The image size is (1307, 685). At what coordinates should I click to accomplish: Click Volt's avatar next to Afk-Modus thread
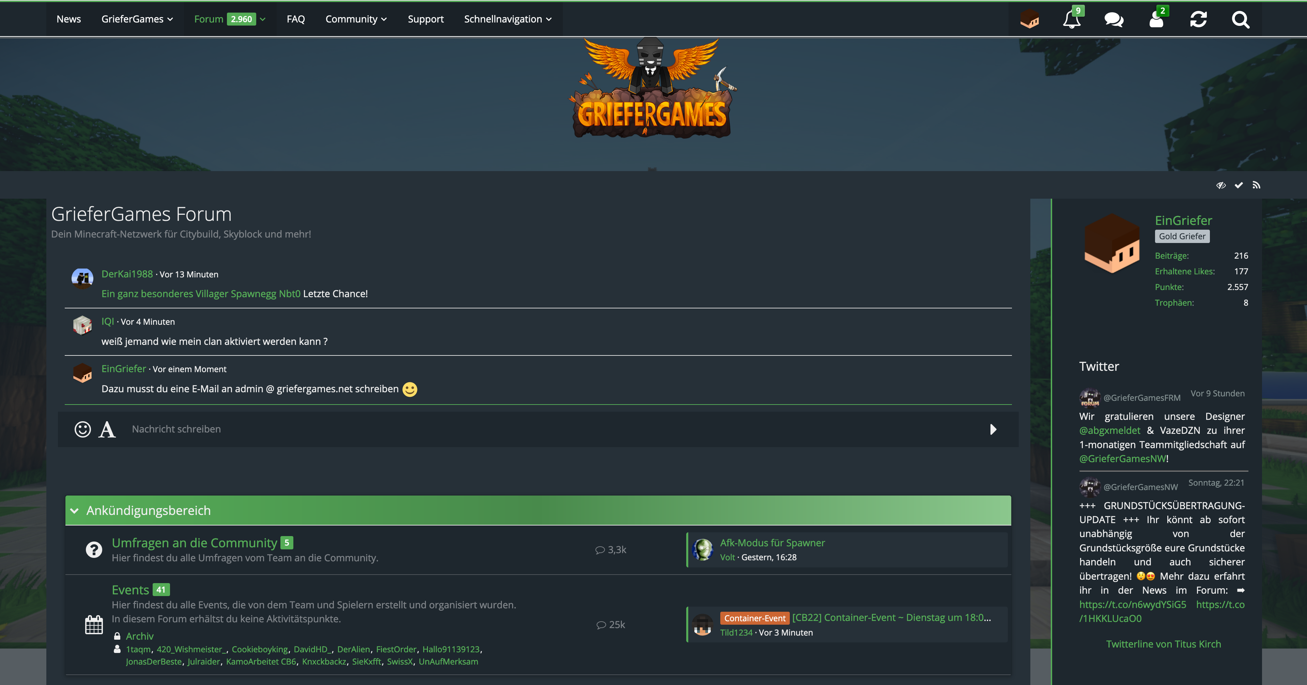pyautogui.click(x=703, y=549)
